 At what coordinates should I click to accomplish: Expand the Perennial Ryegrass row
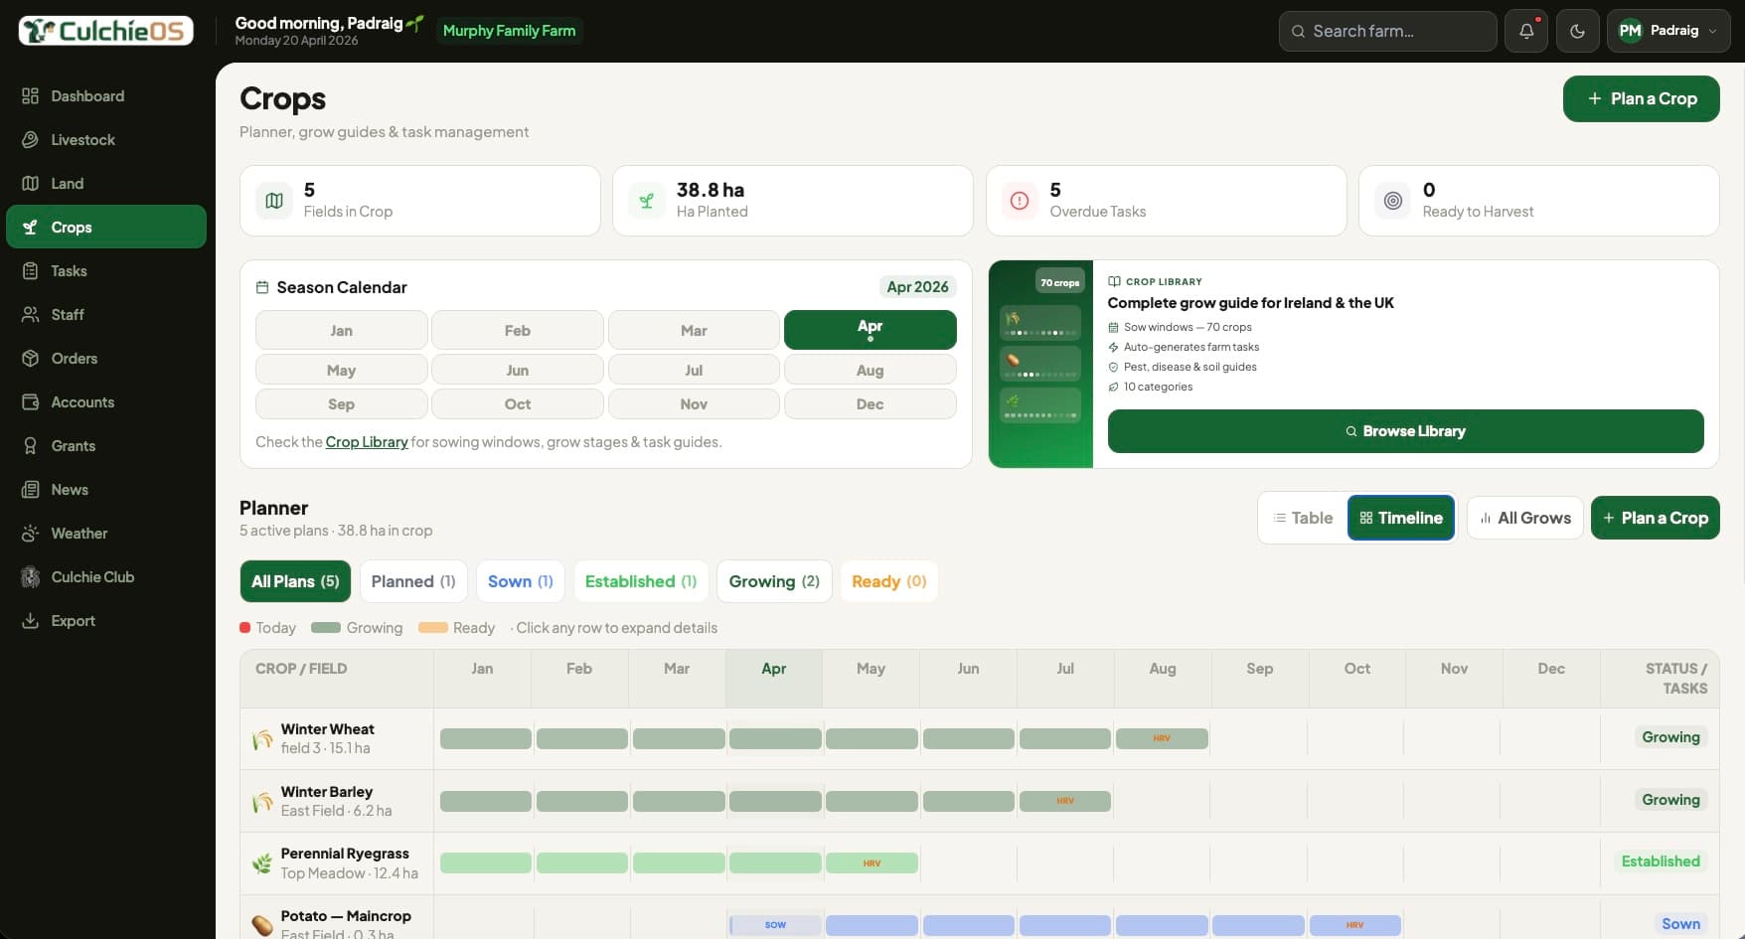click(344, 862)
